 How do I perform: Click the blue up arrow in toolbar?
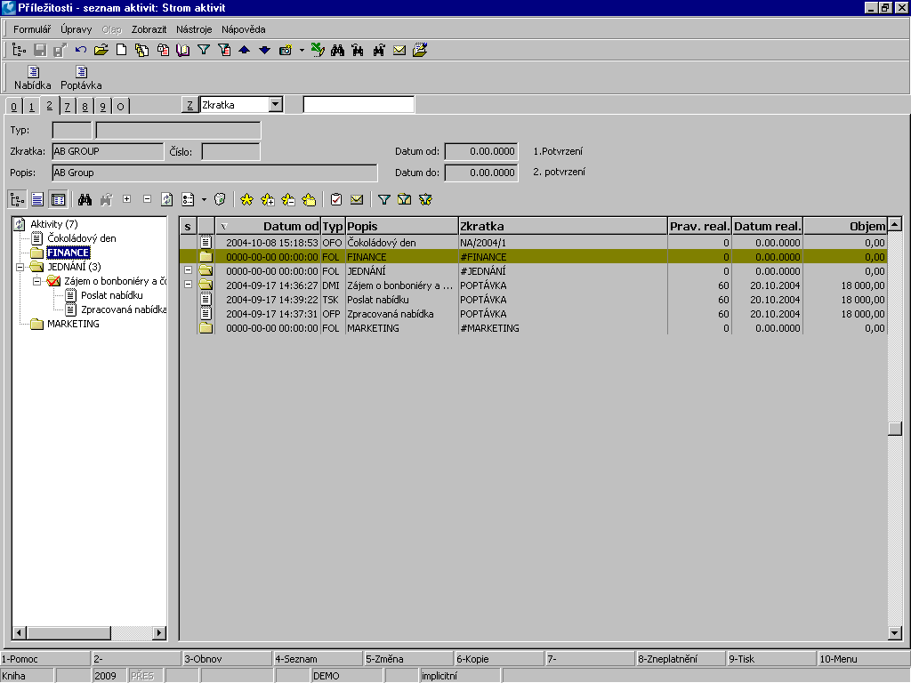(x=245, y=51)
